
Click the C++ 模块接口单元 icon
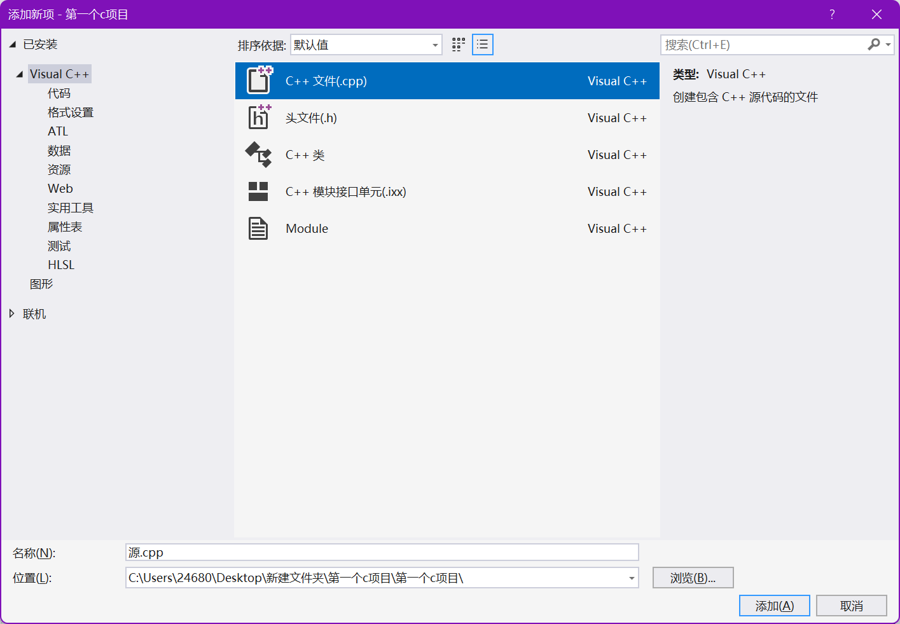[x=258, y=191]
